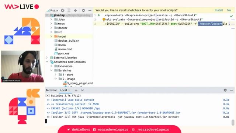Expand the Extensions folder
The width and height of the screenshot is (236, 133).
[x=51, y=66]
